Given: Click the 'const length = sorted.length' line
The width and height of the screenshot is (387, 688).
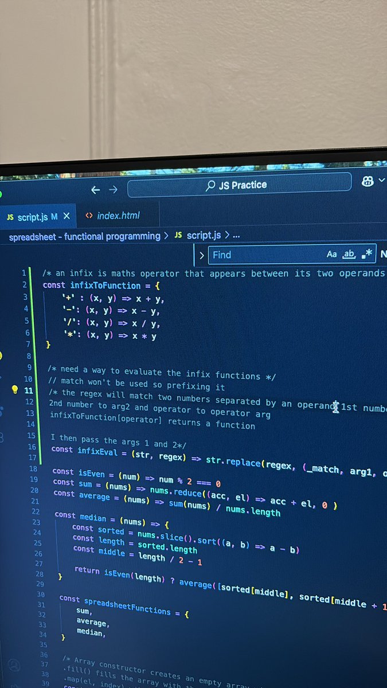Looking at the screenshot, I should 135,545.
